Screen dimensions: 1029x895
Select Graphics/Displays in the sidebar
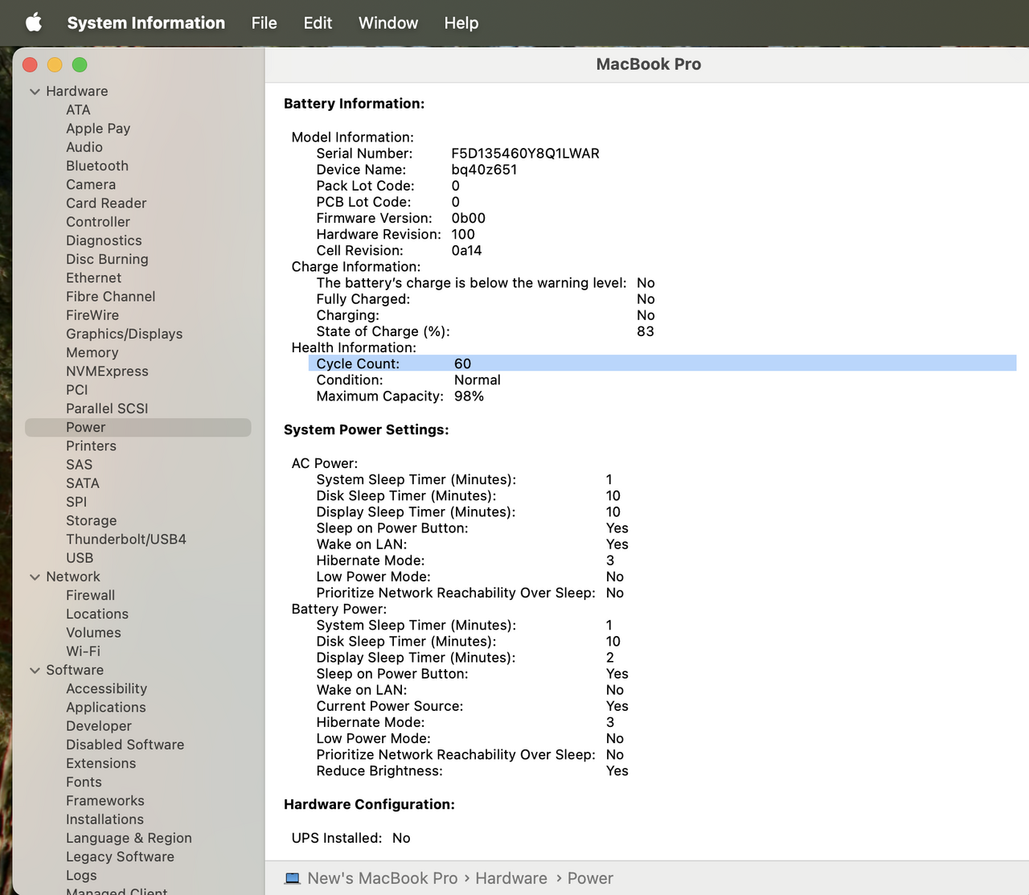[124, 334]
